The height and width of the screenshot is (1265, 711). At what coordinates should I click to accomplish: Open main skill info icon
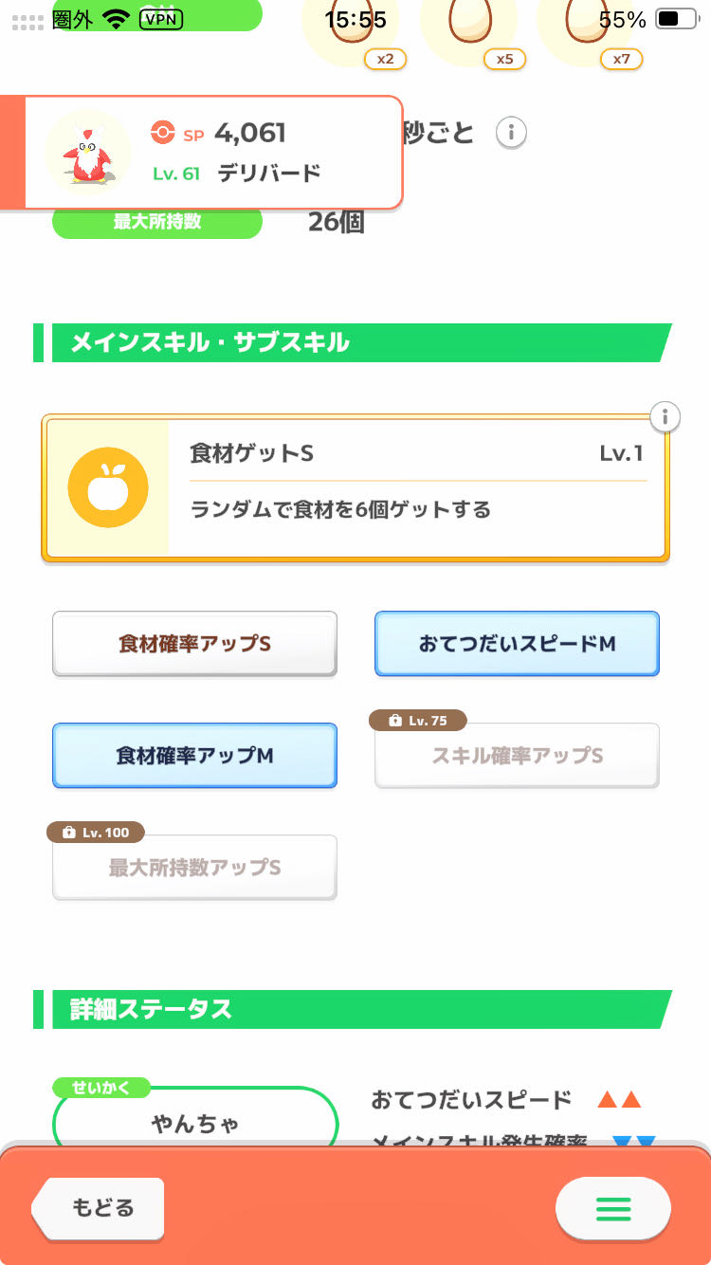(x=665, y=416)
